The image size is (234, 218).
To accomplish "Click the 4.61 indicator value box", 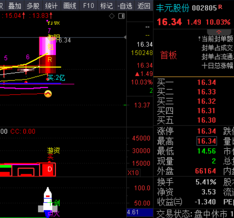I will click(x=140, y=212).
